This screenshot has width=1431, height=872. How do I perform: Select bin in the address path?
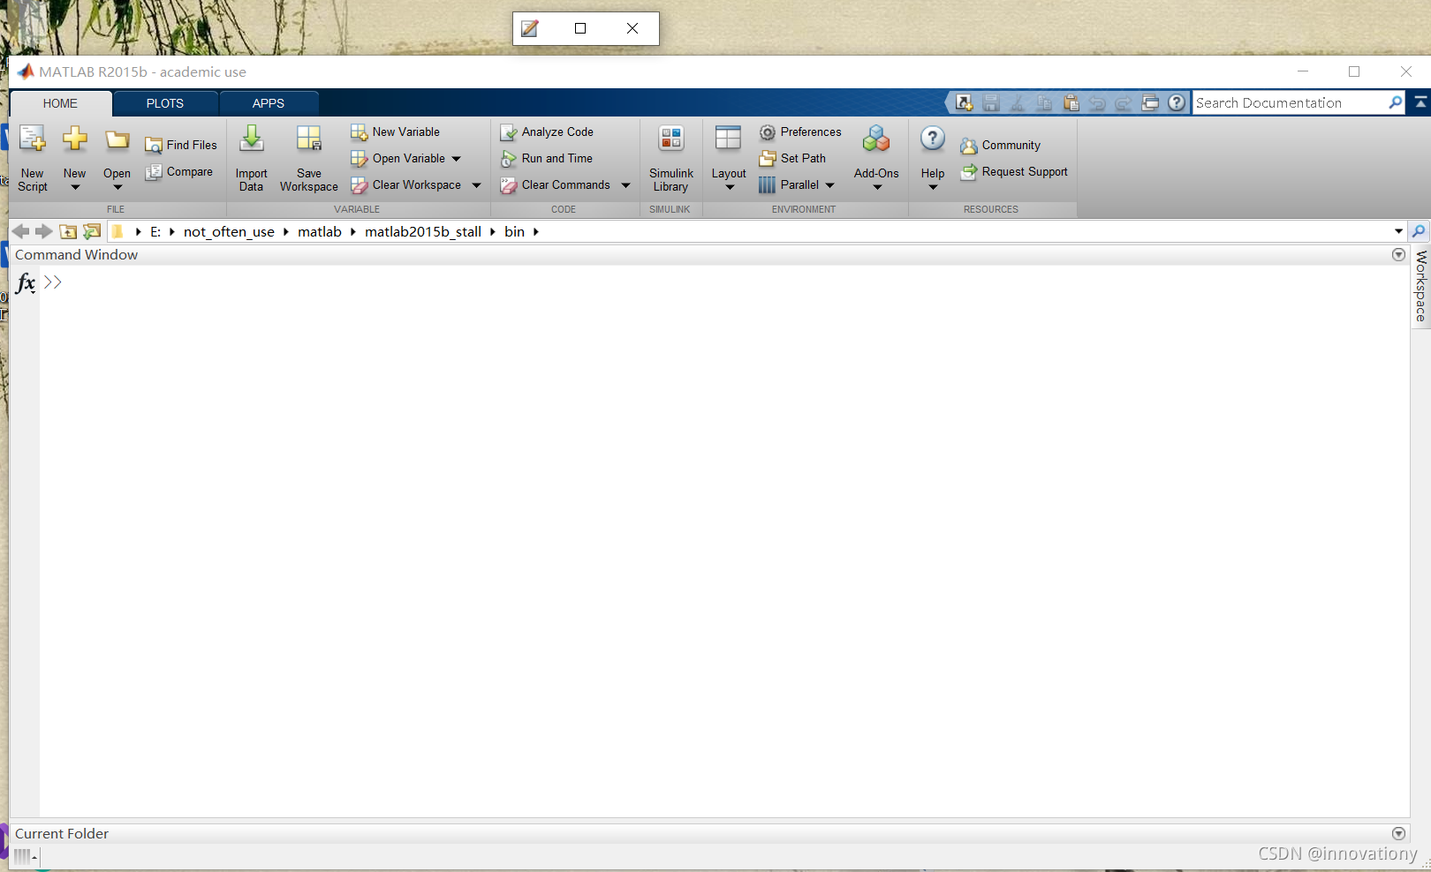pos(514,231)
